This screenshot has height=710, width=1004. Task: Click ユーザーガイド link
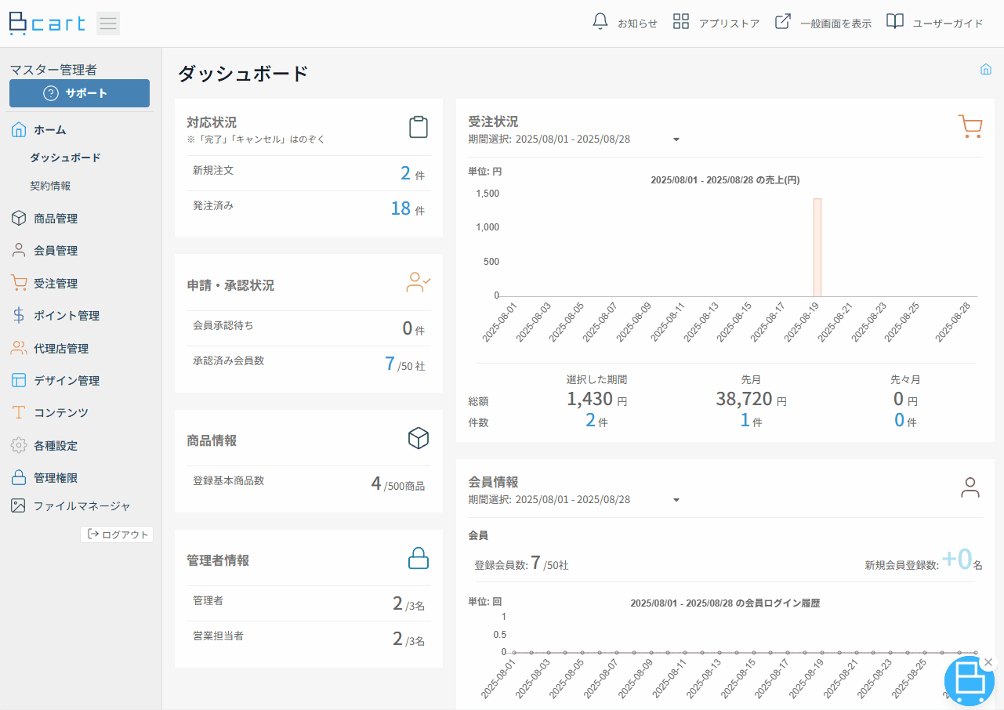pos(948,24)
